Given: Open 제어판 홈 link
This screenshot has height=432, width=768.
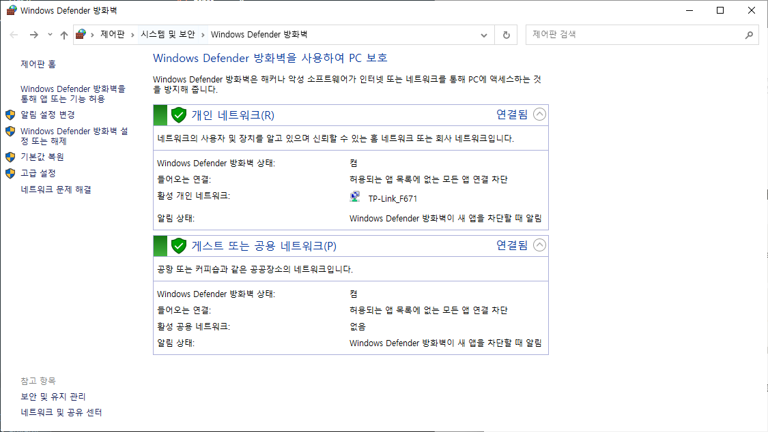Looking at the screenshot, I should click(x=38, y=64).
